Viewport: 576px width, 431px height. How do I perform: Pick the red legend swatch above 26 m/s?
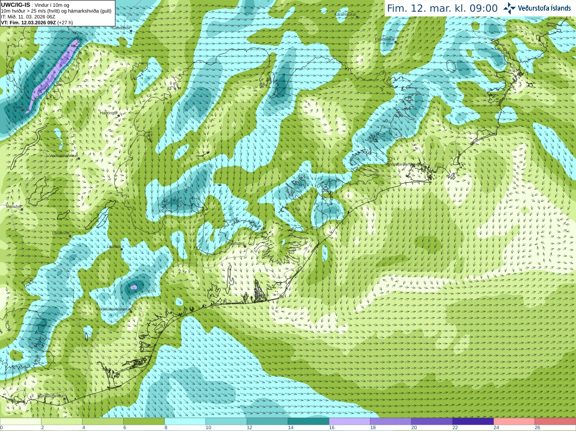(555, 422)
